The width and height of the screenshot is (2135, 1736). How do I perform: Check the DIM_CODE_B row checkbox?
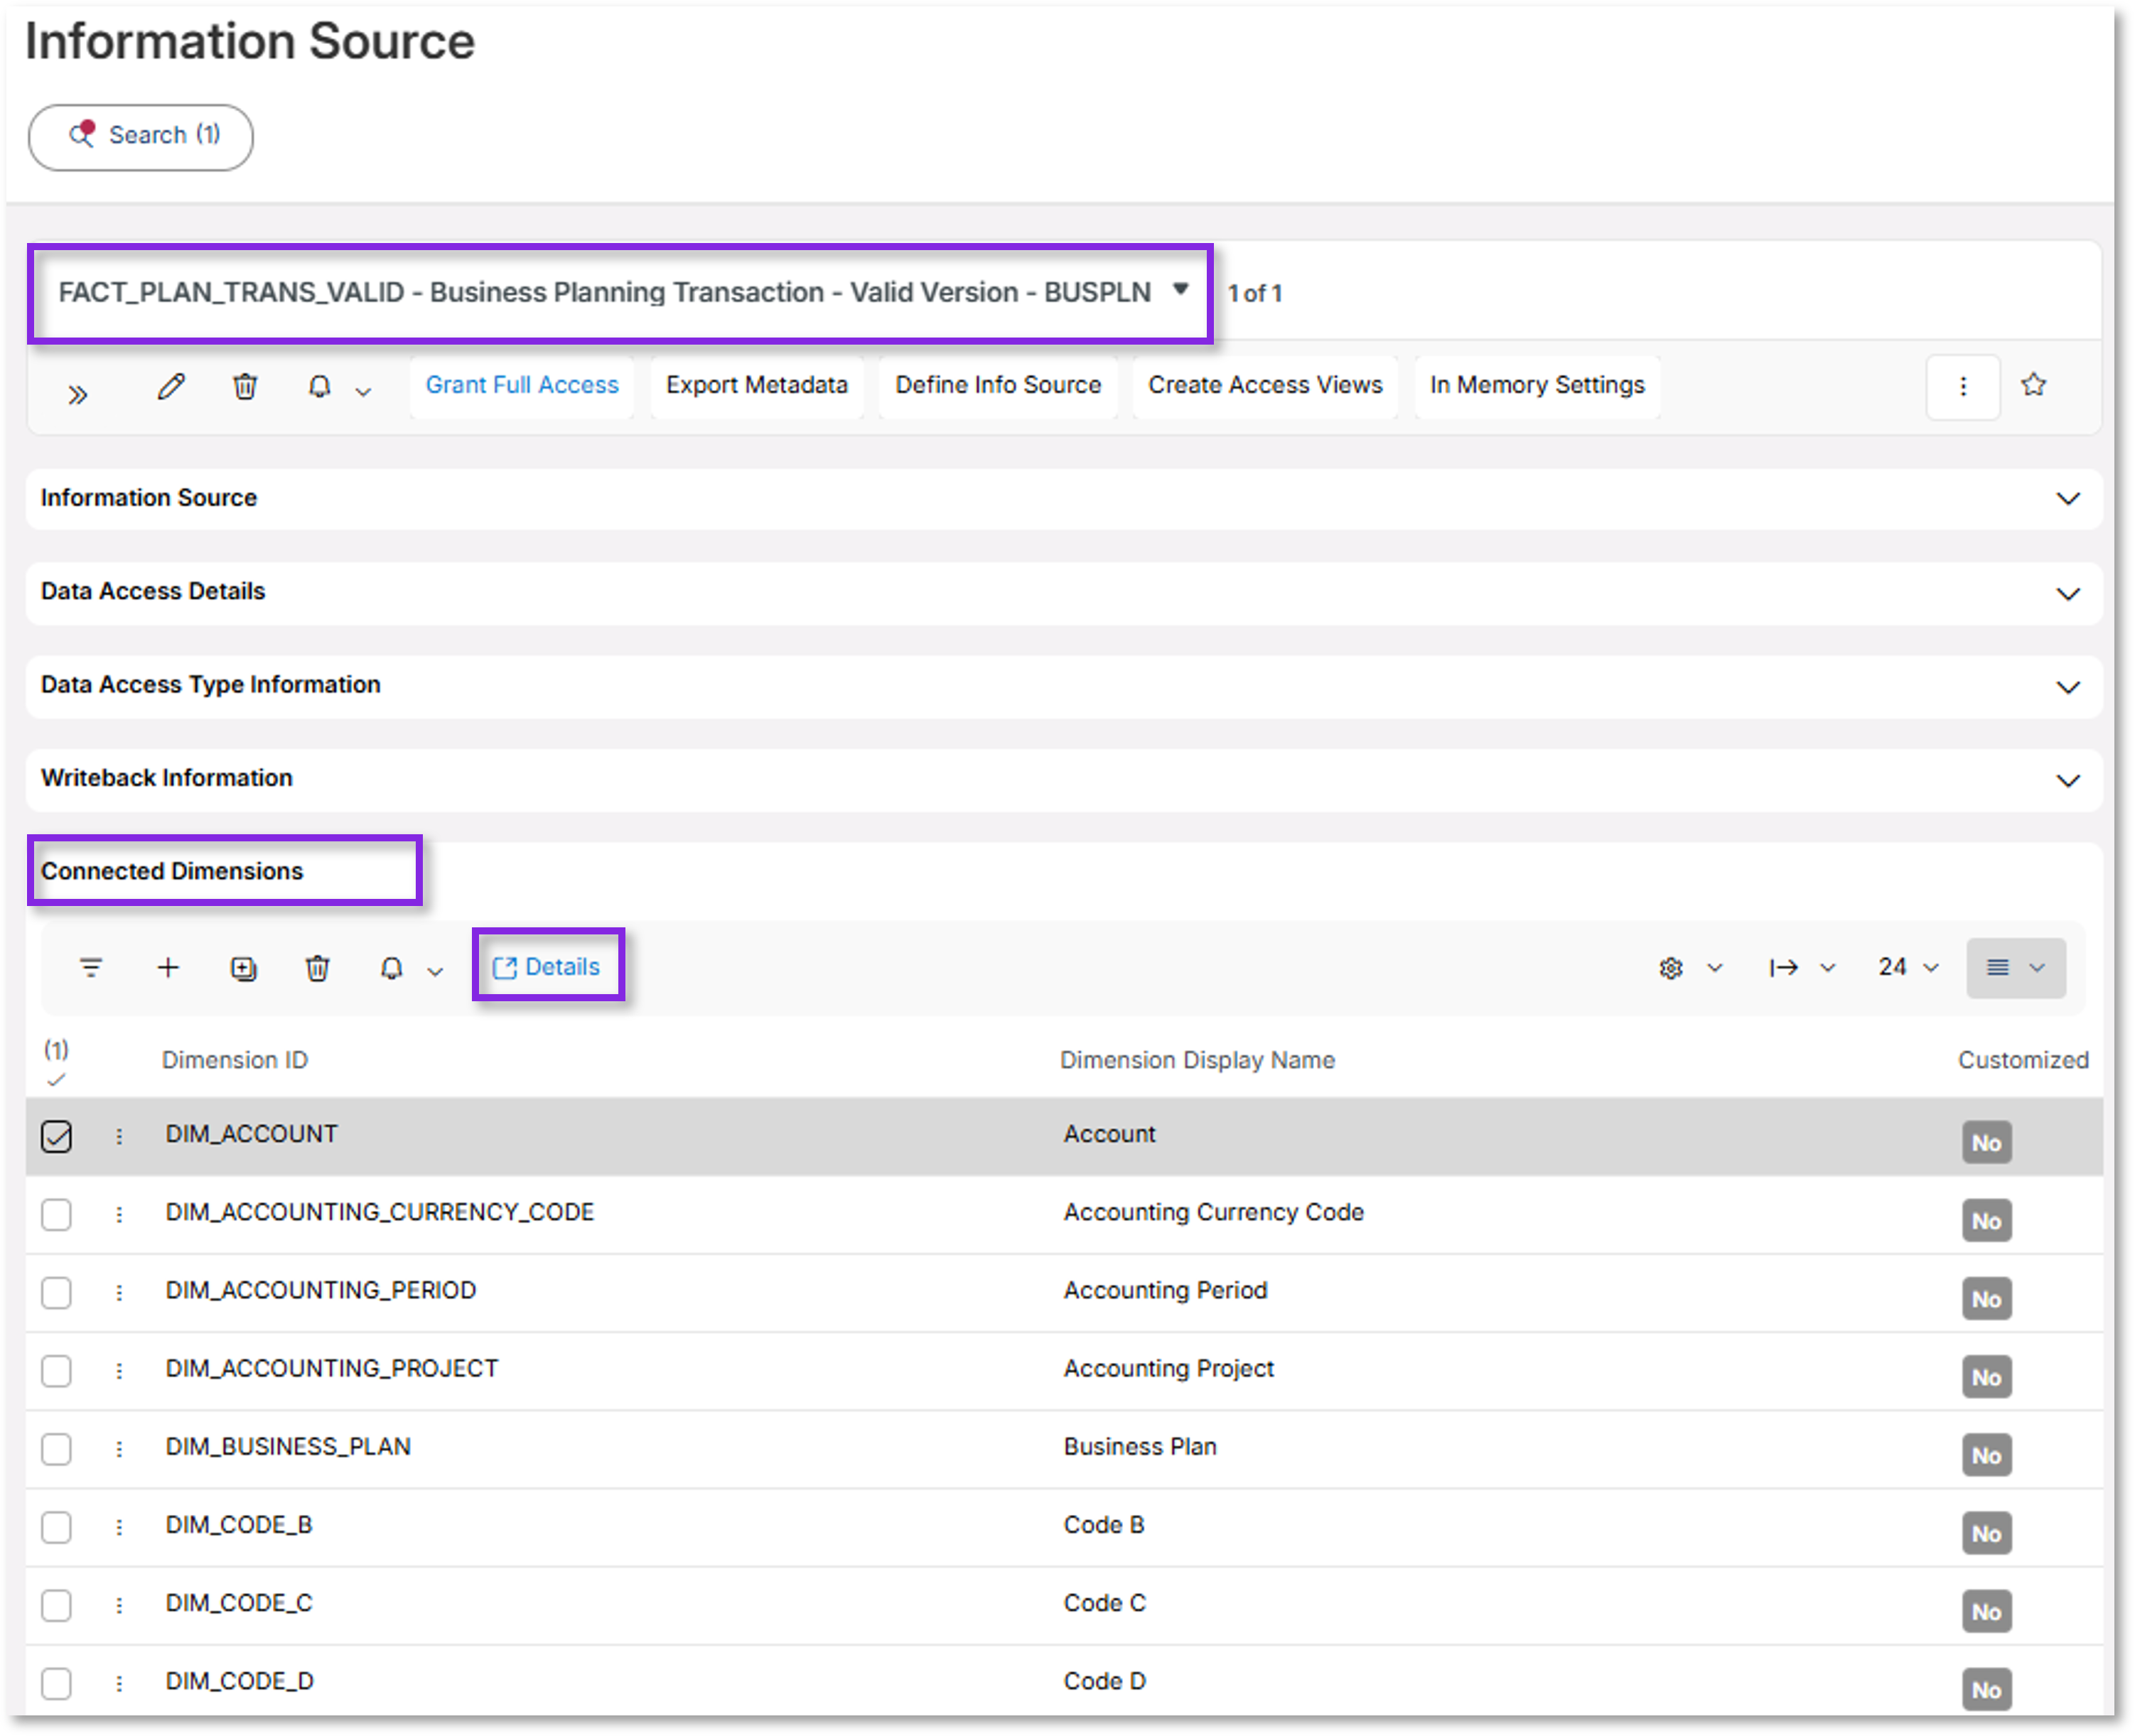(57, 1528)
